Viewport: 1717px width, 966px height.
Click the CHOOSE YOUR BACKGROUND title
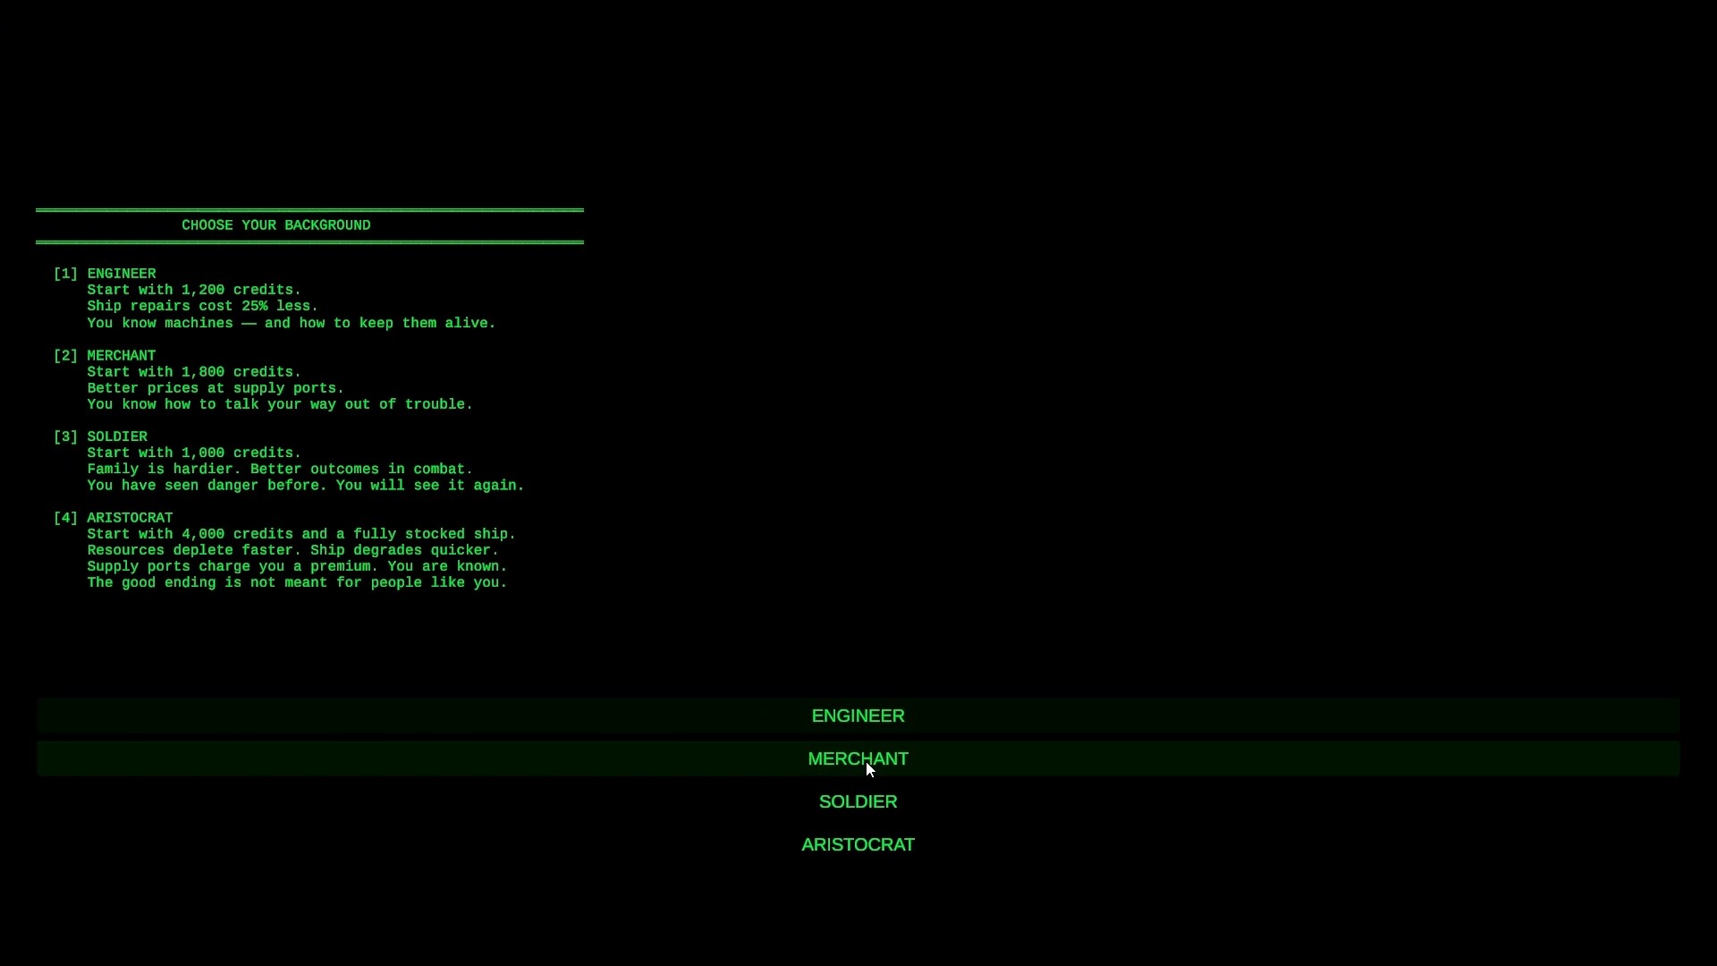(x=276, y=225)
